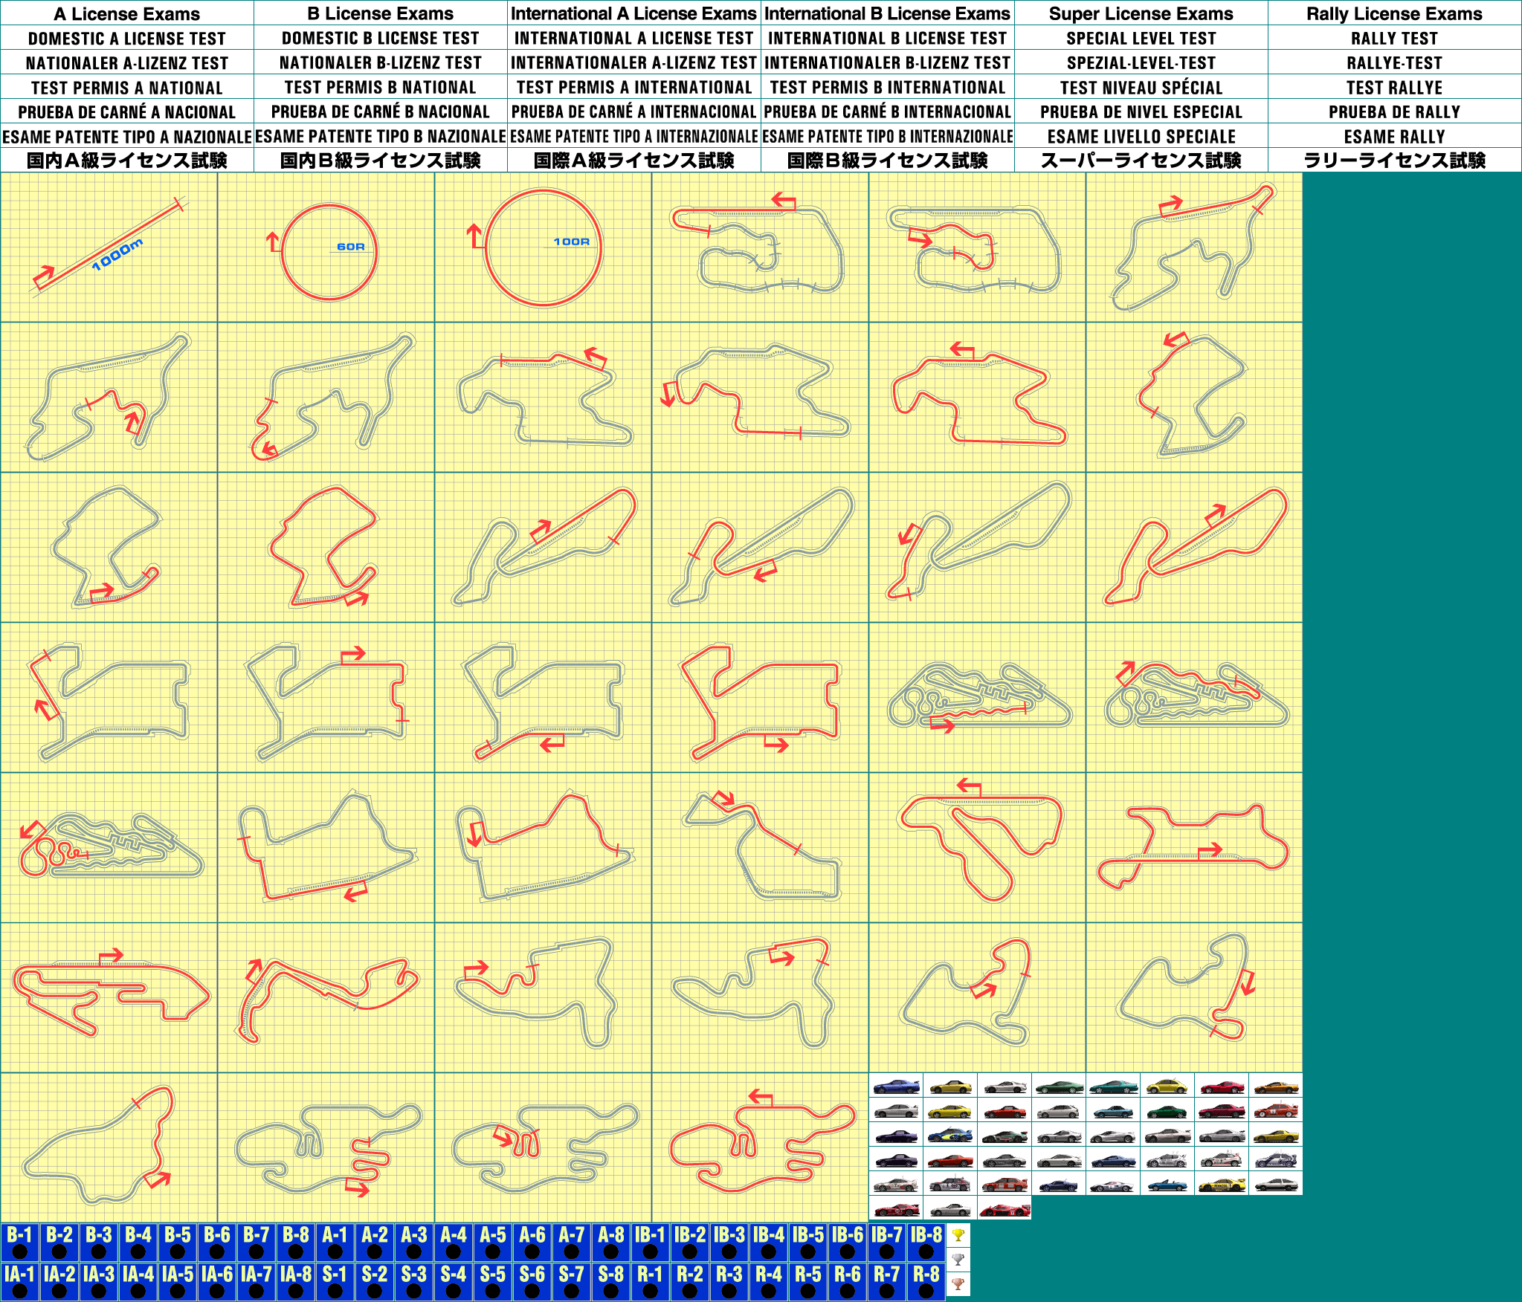Select the IA-1 license test tile
This screenshot has height=1302, width=1522.
[19, 1282]
